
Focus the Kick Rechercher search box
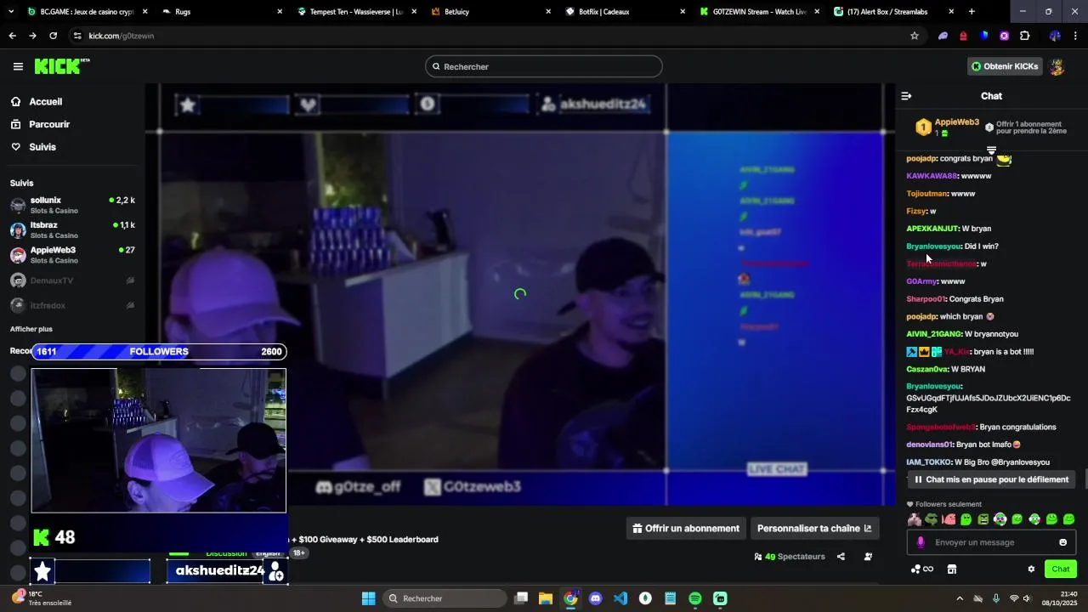click(544, 66)
